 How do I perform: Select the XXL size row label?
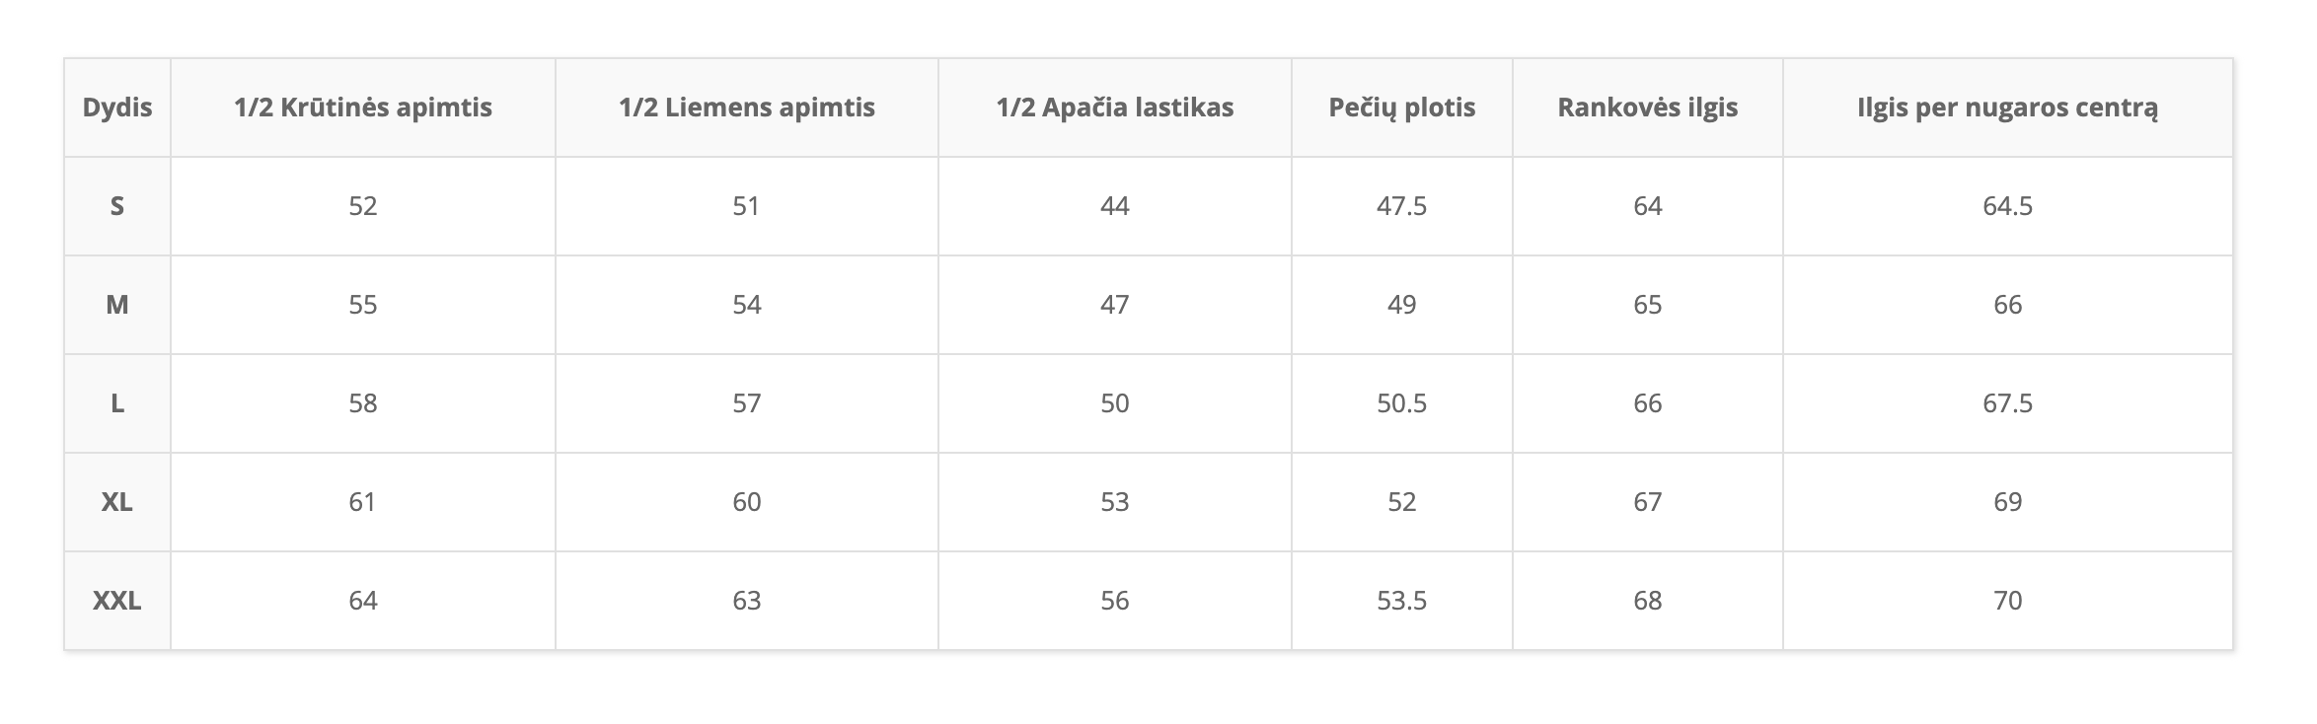[117, 601]
